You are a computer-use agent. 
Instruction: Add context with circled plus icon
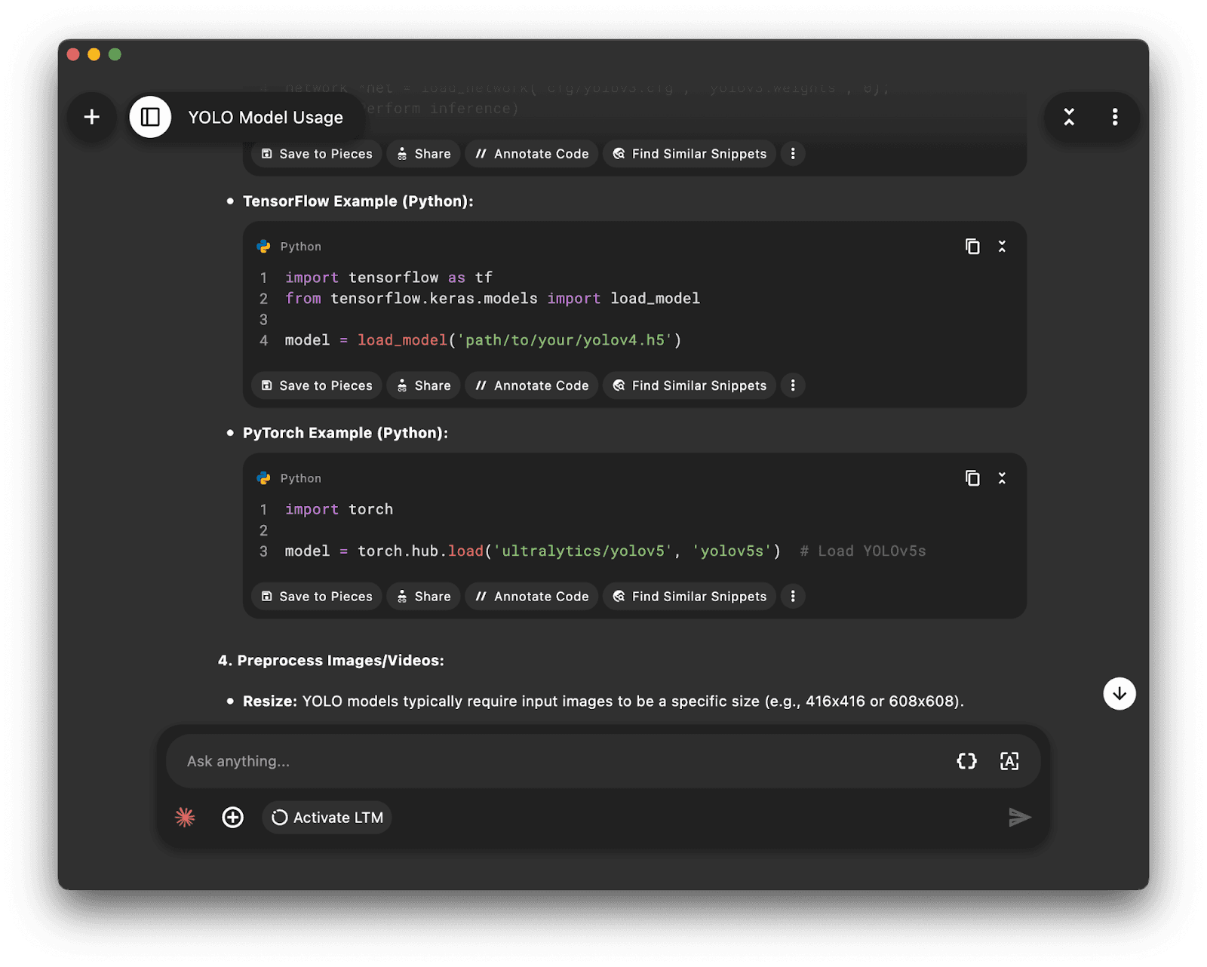[233, 817]
